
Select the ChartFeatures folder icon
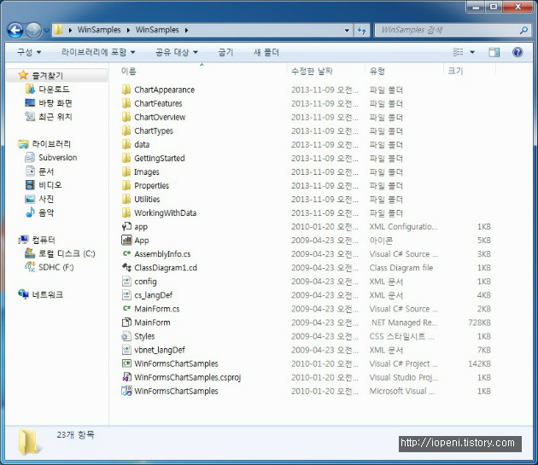coord(126,103)
